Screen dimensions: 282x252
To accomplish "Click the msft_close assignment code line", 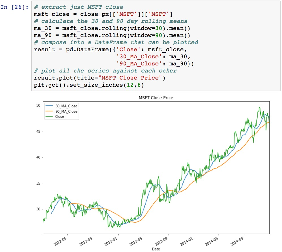I will click(x=103, y=14).
